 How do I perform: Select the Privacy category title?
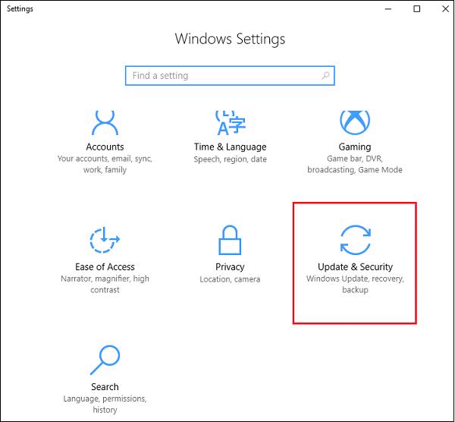point(230,267)
